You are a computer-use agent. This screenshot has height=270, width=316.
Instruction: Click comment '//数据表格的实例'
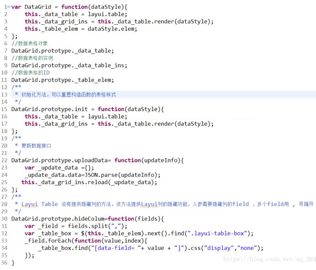32,58
